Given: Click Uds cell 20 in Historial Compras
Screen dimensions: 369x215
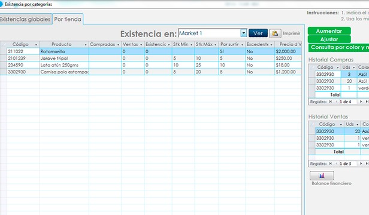Looking at the screenshot, I should [x=349, y=81].
